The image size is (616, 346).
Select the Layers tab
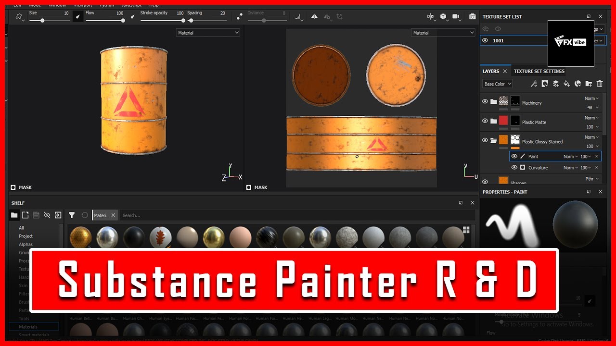(x=491, y=71)
